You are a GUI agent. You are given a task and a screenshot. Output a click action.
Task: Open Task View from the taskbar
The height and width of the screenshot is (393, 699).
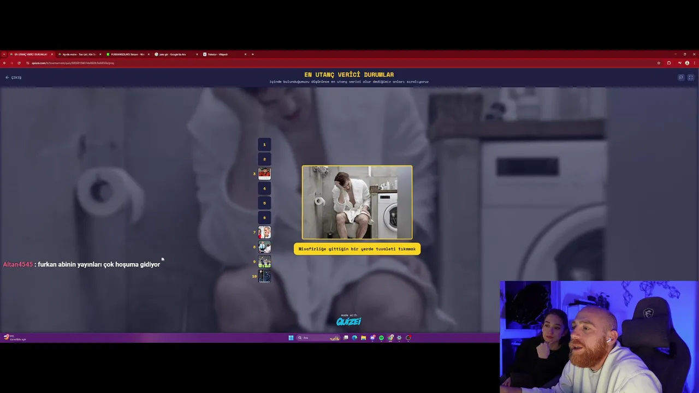346,338
